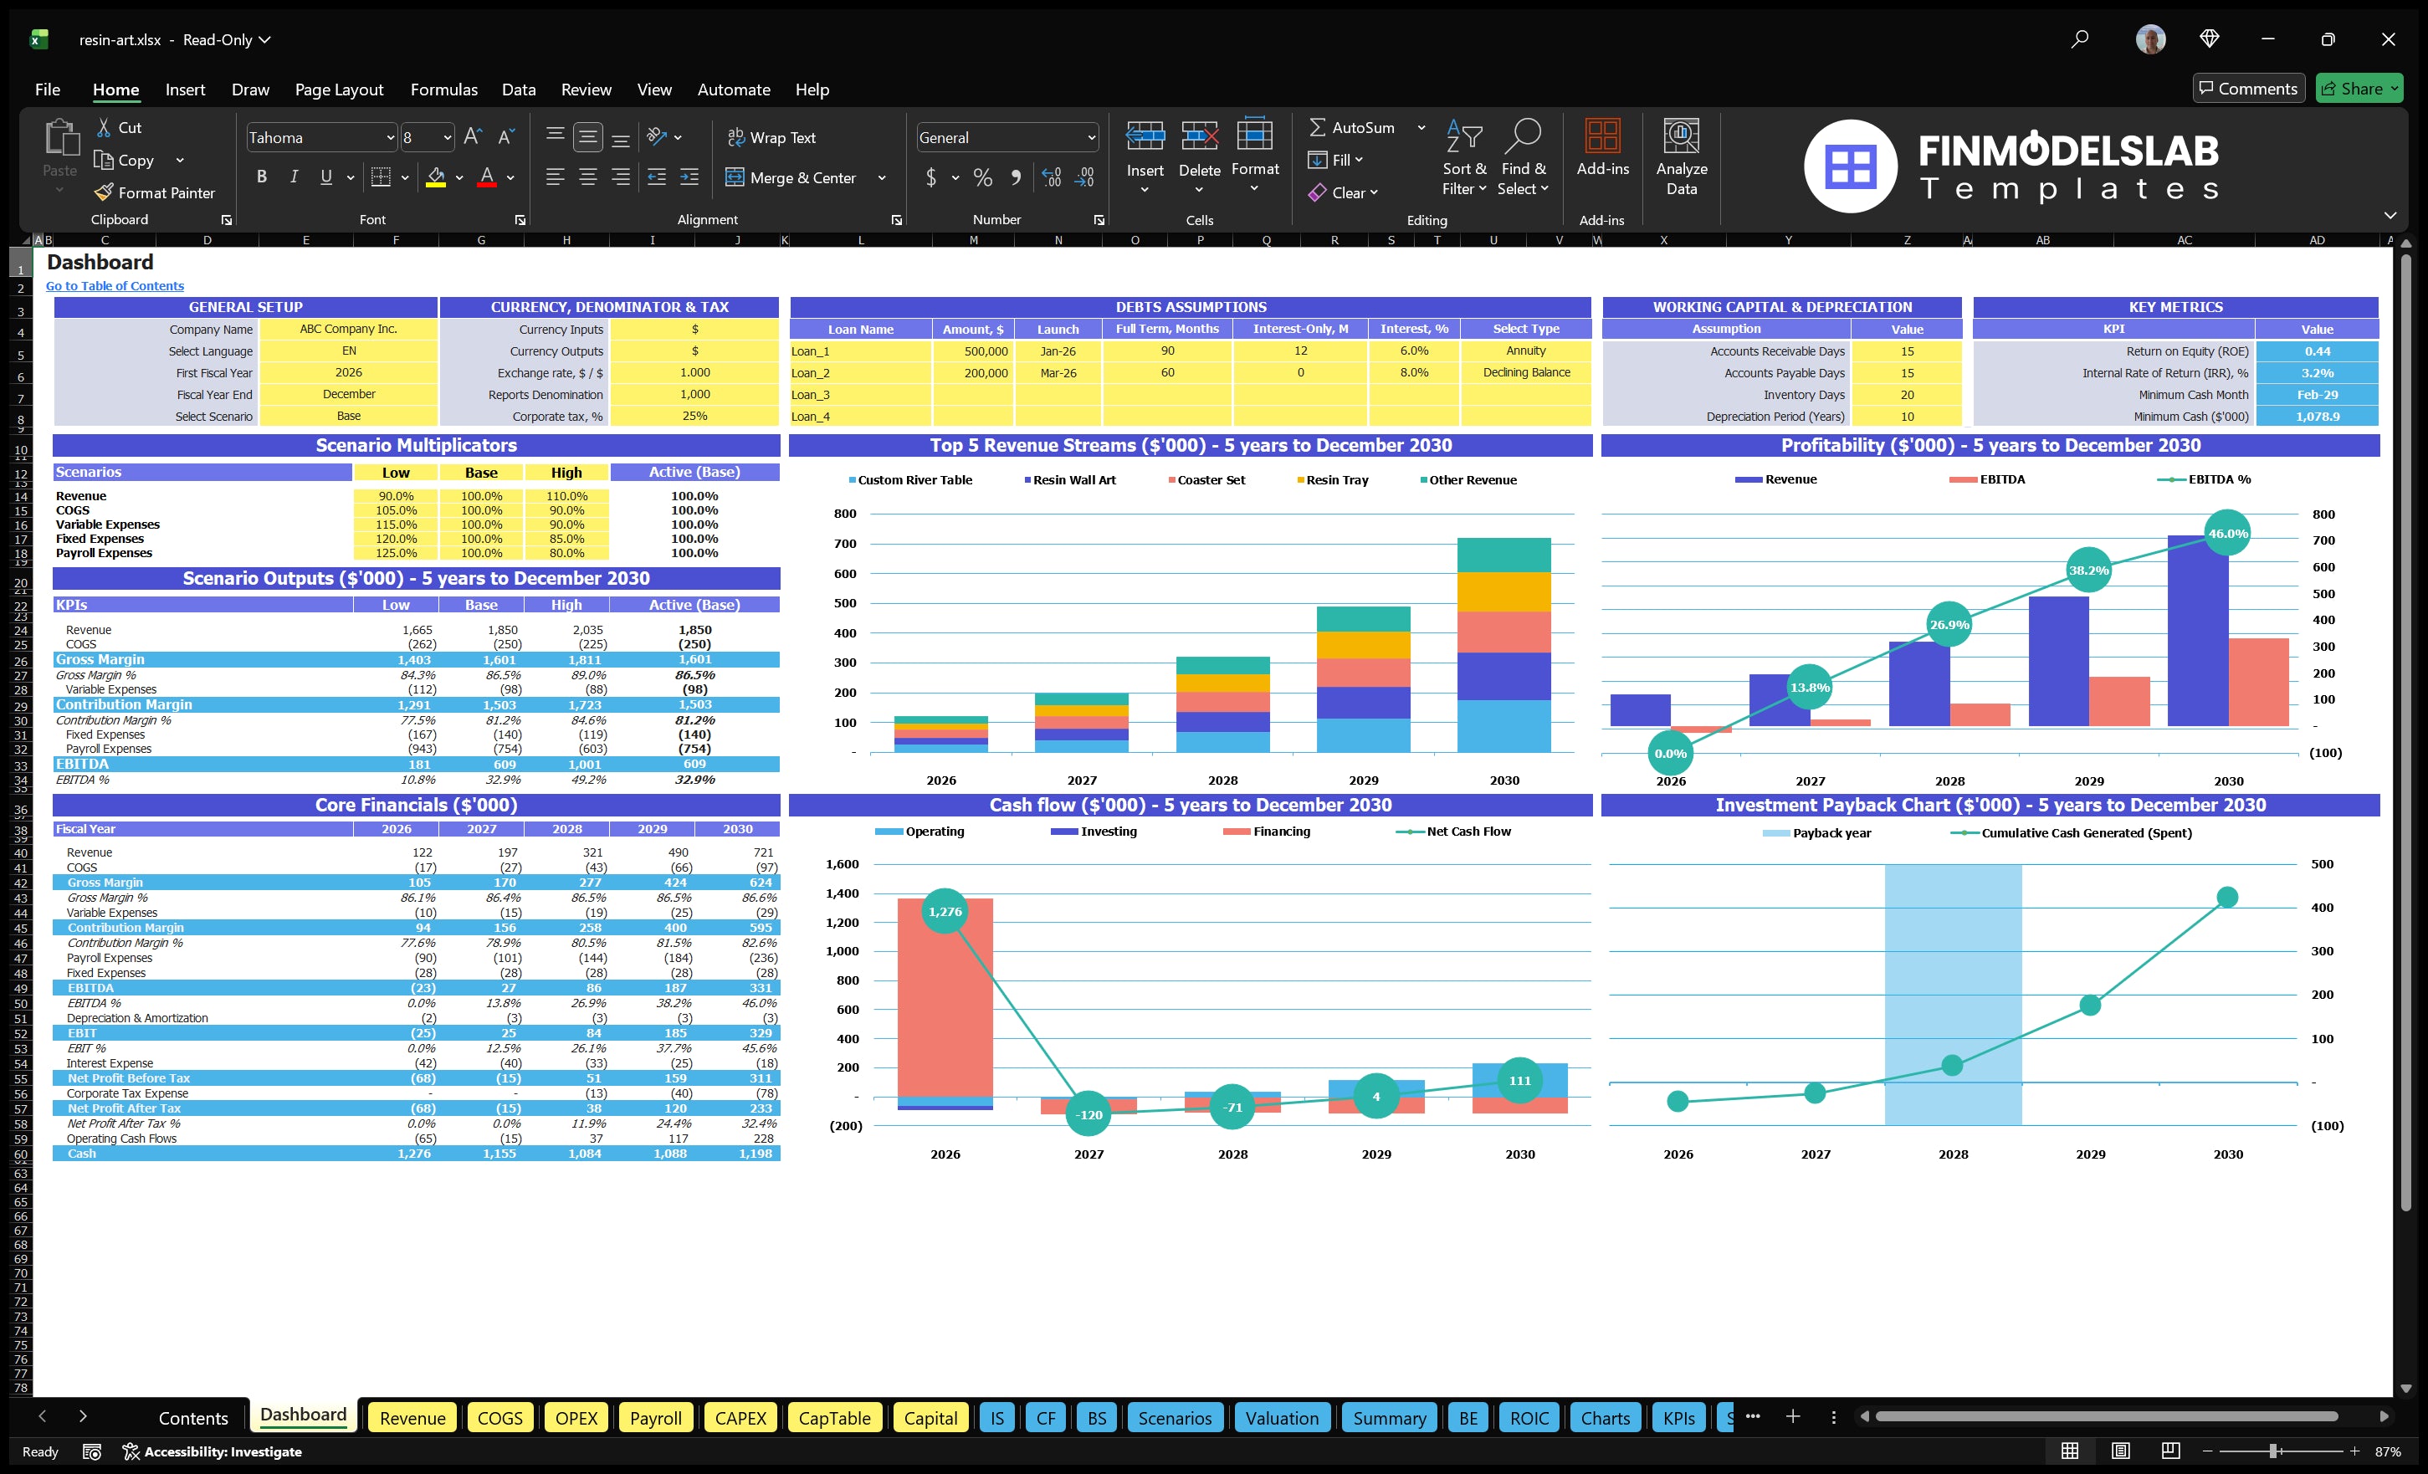
Task: Expand the AutoSum dropdown arrow
Action: [1421, 127]
